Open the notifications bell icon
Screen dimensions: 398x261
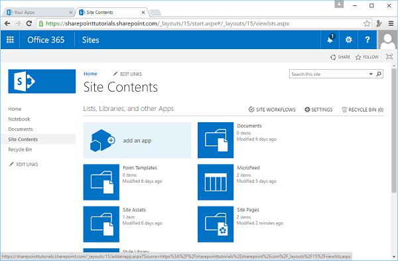pos(330,40)
